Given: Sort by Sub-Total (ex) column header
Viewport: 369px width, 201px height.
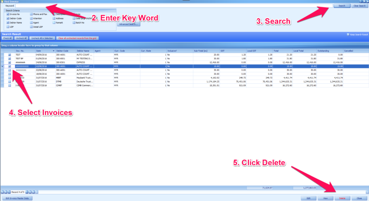Looking at the screenshot, I should pyautogui.click(x=206, y=51).
